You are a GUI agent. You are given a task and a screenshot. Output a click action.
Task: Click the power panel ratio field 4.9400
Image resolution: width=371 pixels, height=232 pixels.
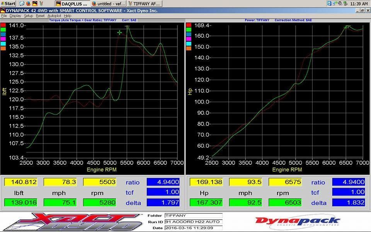click(x=349, y=182)
